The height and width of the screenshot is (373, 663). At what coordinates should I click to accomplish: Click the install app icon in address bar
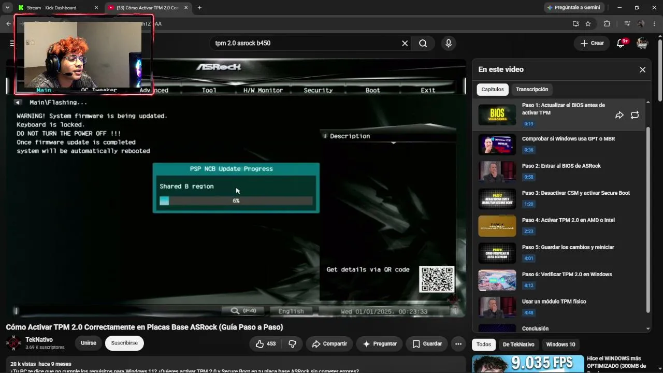[575, 24]
